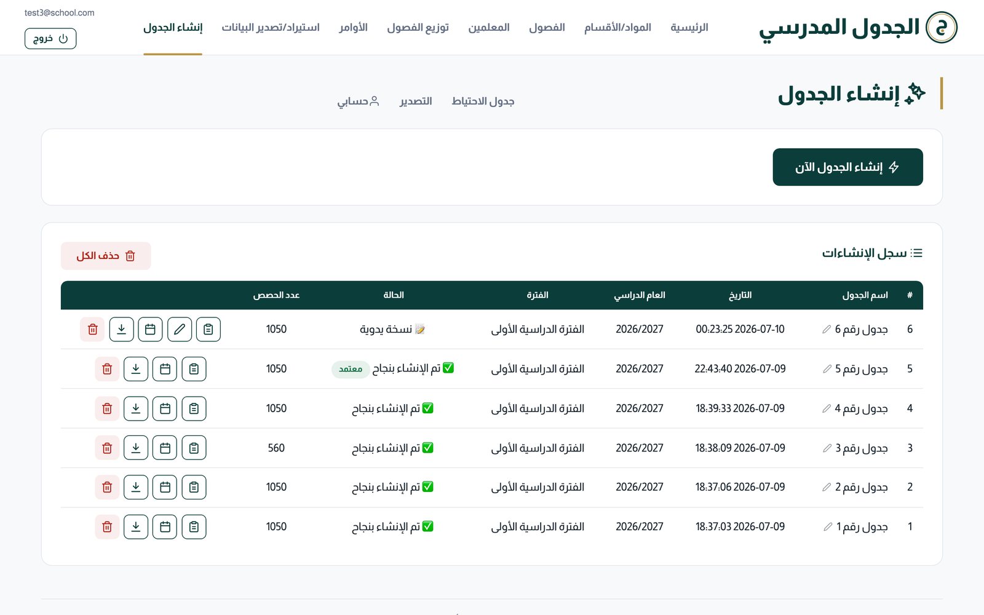The height and width of the screenshot is (615, 984).
Task: Click the school schedule logo icon
Action: 942,27
